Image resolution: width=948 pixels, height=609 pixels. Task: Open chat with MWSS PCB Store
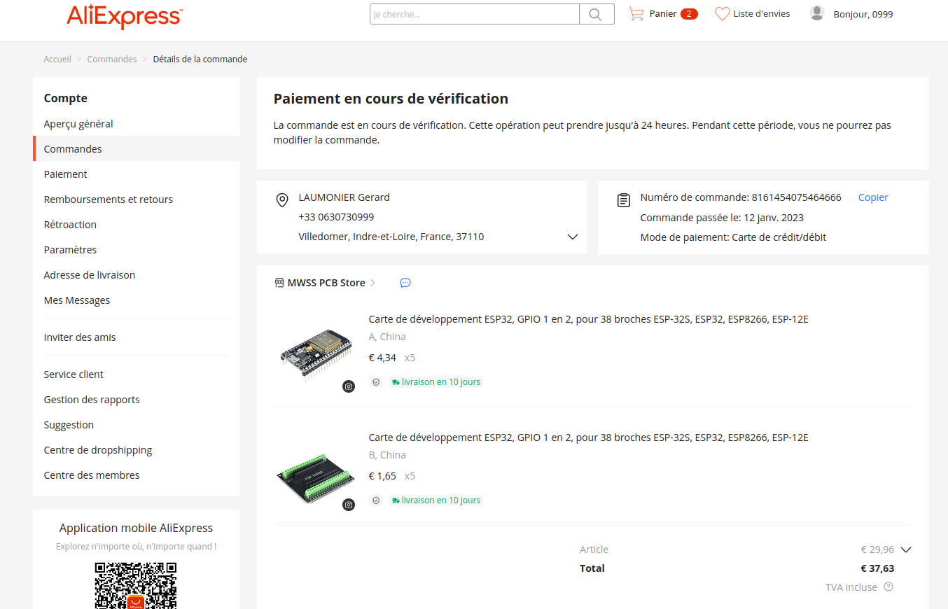pos(405,283)
